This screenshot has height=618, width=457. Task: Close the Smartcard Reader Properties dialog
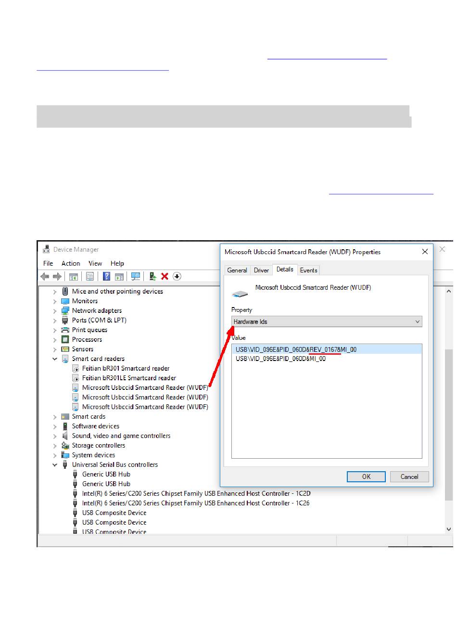click(x=425, y=252)
